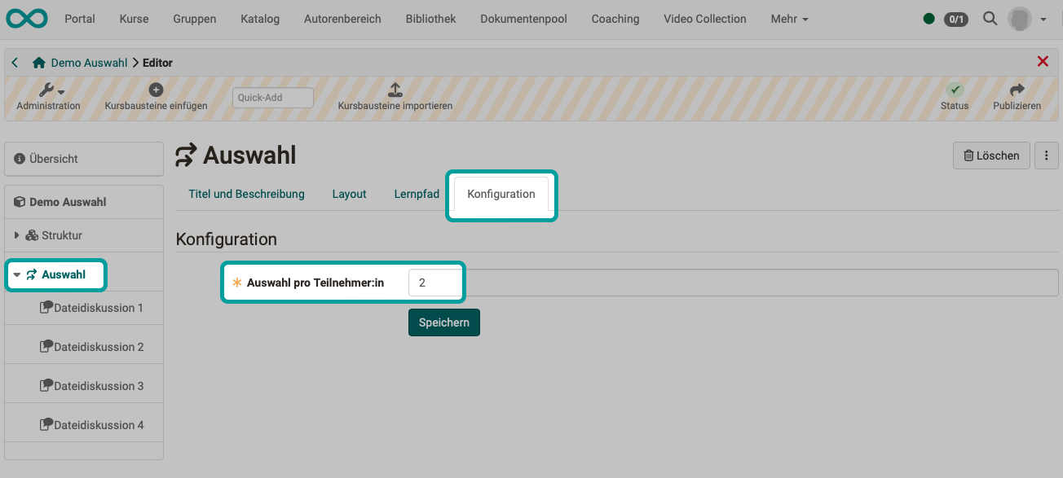This screenshot has width=1063, height=478.
Task: Open the three-dot actions menu beside Löschen
Action: [1047, 156]
